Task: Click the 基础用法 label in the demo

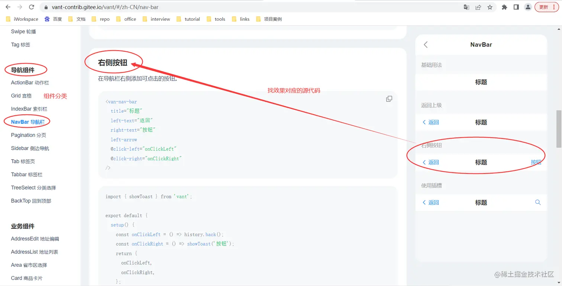Action: click(x=432, y=65)
